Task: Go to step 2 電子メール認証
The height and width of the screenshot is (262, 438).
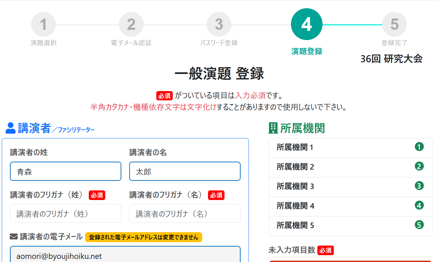Action: pos(131,25)
